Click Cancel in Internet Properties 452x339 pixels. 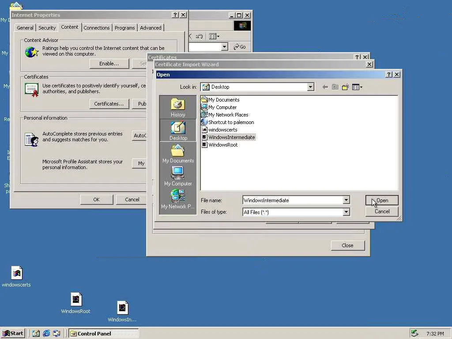tap(132, 200)
